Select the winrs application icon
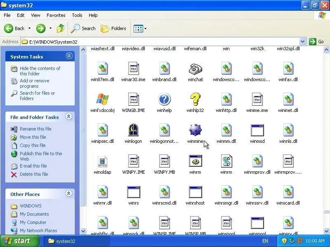This screenshot has height=247, width=330. coord(133,192)
